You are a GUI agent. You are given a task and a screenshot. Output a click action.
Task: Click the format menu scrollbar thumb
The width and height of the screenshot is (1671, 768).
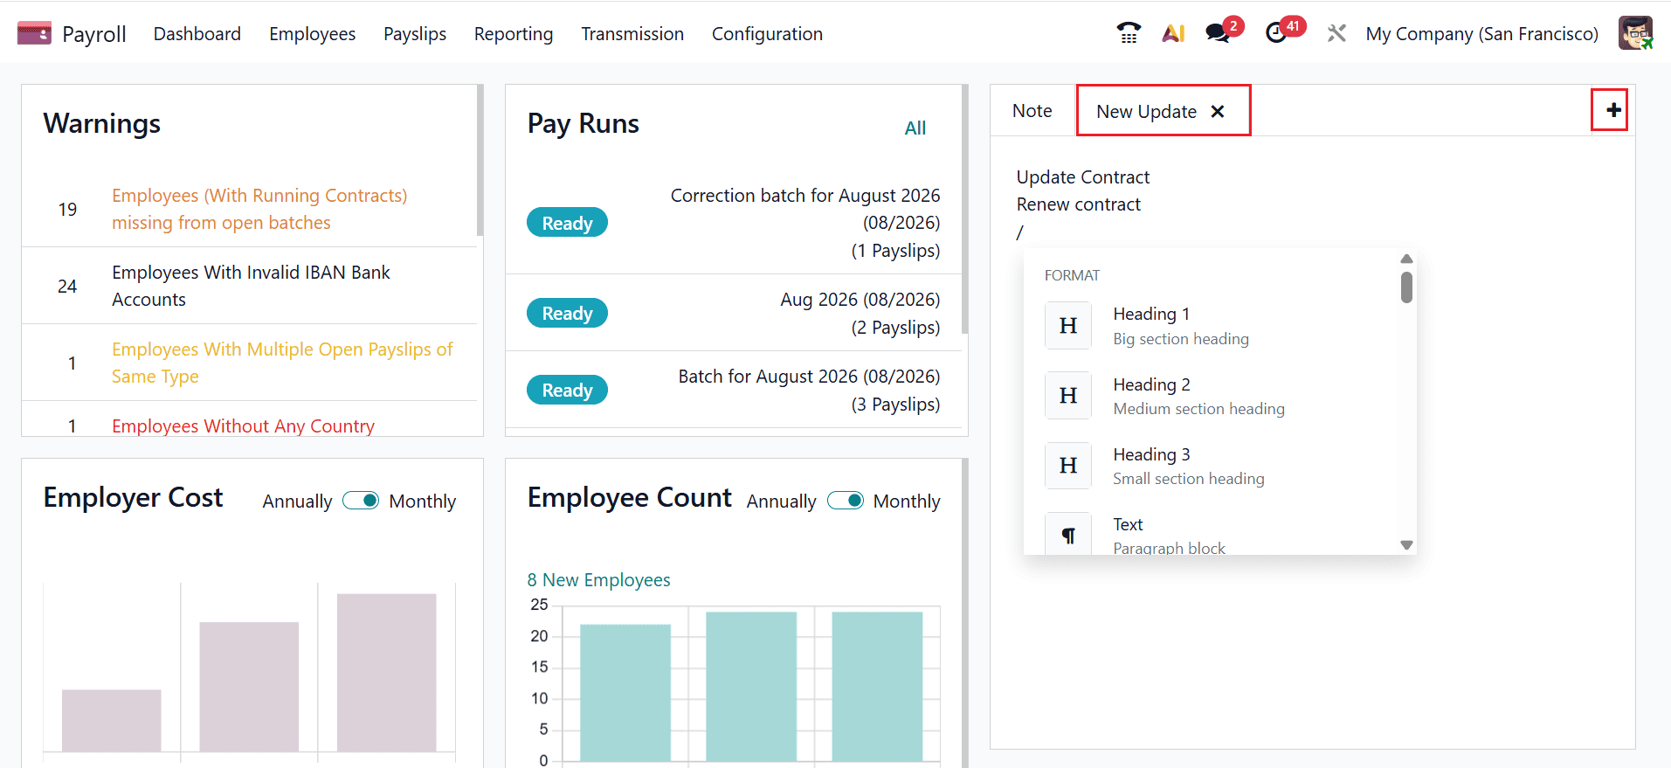(1406, 287)
